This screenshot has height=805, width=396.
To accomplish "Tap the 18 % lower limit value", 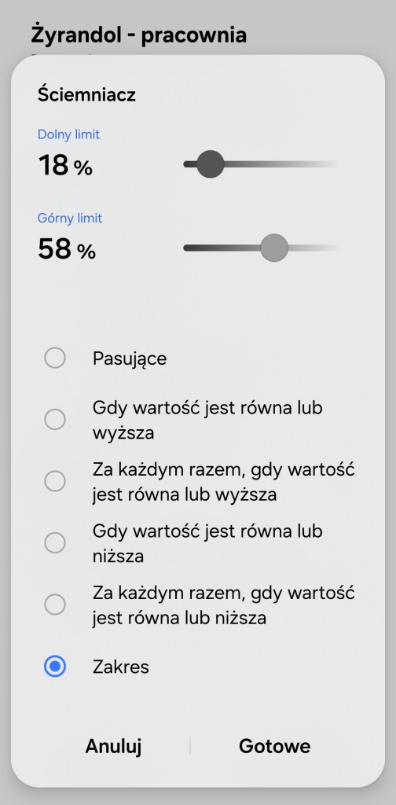I will click(65, 165).
